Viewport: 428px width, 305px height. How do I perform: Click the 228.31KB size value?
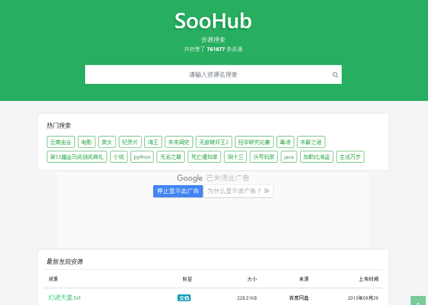click(247, 298)
